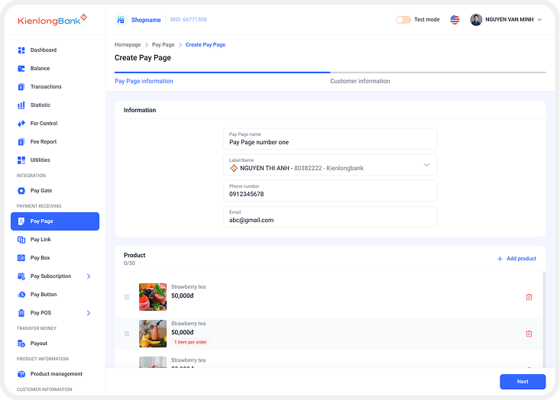Click the Product management box icon
560x400 pixels.
(x=21, y=374)
